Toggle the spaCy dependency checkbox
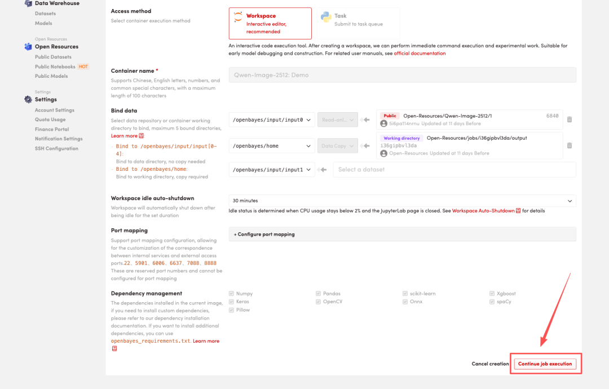 tap(492, 302)
